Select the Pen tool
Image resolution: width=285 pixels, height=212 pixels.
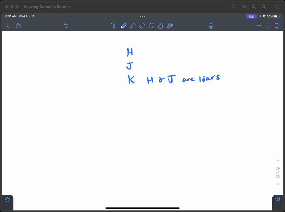pos(124,26)
